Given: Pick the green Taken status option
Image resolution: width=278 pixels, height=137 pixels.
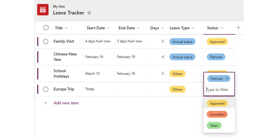Looking at the screenshot, I should click(x=214, y=125).
